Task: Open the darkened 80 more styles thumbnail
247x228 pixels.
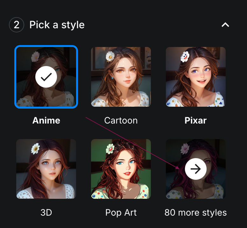Action: (196, 169)
